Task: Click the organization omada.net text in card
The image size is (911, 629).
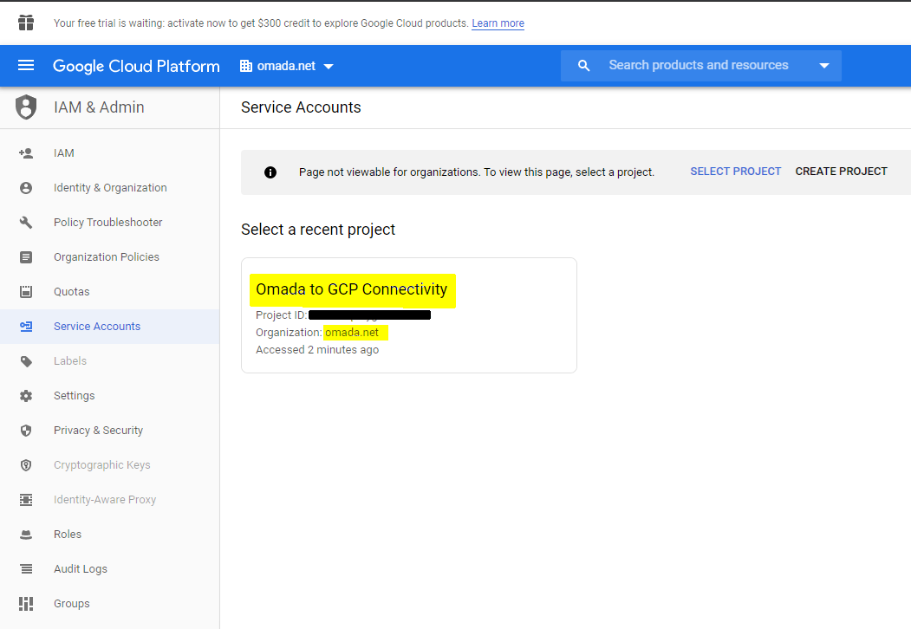Action: point(352,333)
